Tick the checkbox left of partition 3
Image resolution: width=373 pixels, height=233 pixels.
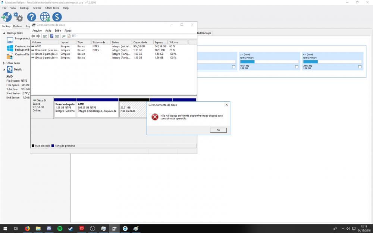(x=233, y=67)
